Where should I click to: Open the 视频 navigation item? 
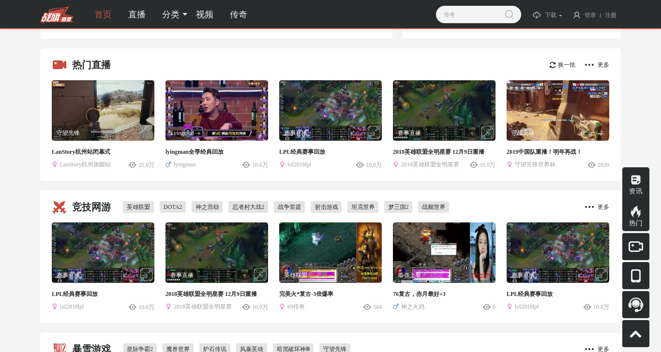tap(205, 15)
